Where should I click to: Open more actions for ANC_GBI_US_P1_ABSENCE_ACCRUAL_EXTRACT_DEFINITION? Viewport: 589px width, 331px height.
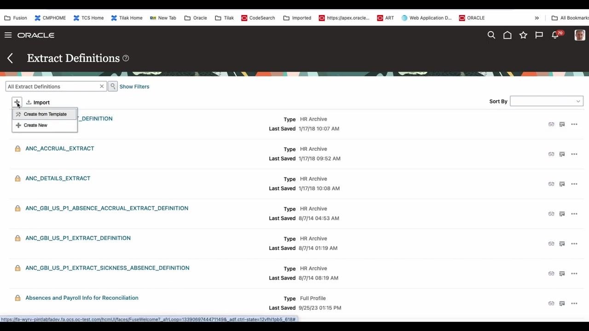574,214
